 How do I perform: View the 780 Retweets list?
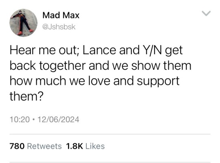coord(35,146)
